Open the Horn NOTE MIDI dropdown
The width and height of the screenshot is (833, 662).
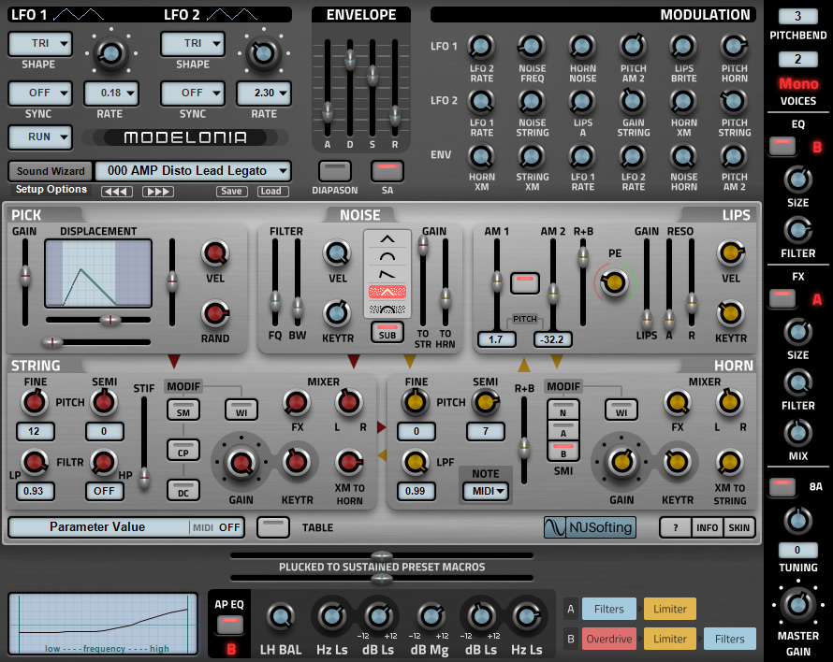tap(485, 491)
